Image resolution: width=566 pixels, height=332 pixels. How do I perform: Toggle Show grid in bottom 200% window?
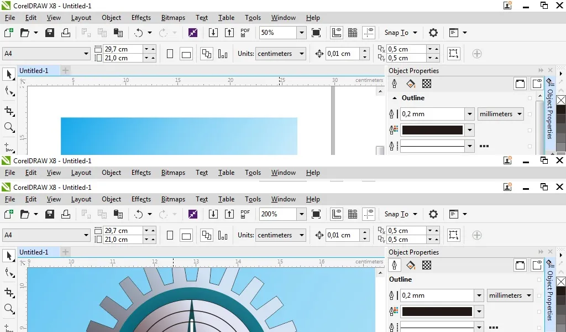(x=353, y=214)
